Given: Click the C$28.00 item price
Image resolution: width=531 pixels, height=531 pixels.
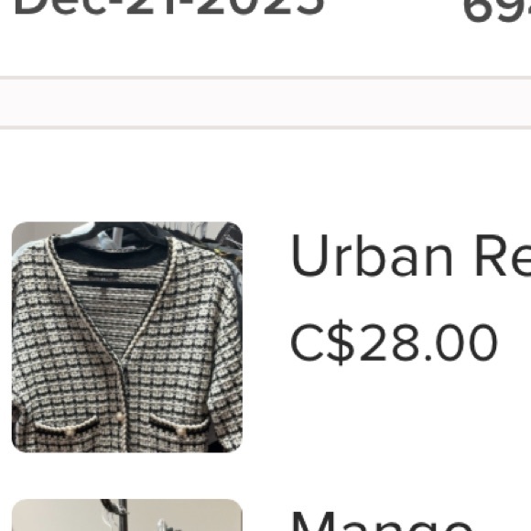Looking at the screenshot, I should (394, 342).
